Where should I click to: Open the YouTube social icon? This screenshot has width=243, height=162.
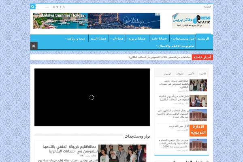tap(54, 7)
